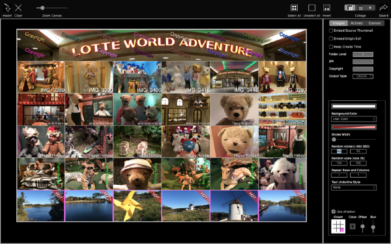Click the Unselect All square icon
Image resolution: width=391 pixels, height=244 pixels.
[311, 8]
